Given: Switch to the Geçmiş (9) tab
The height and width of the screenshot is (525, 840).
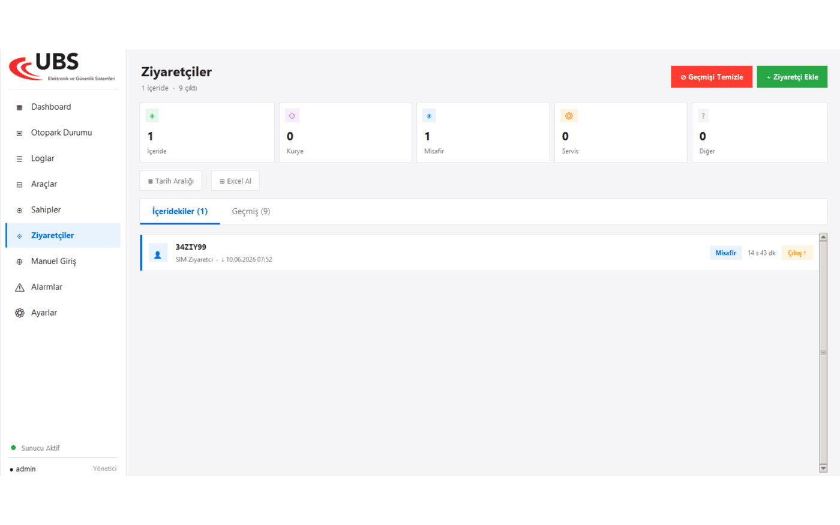Looking at the screenshot, I should click(251, 211).
